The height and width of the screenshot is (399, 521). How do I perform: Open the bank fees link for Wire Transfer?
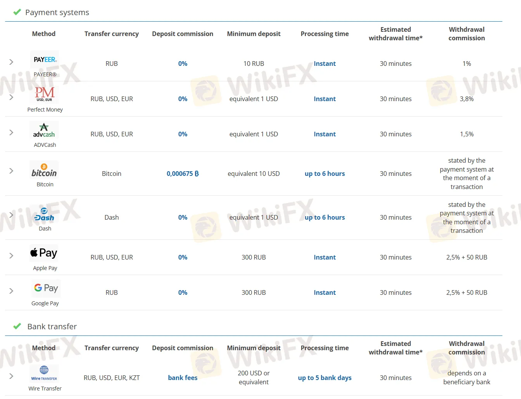(183, 378)
